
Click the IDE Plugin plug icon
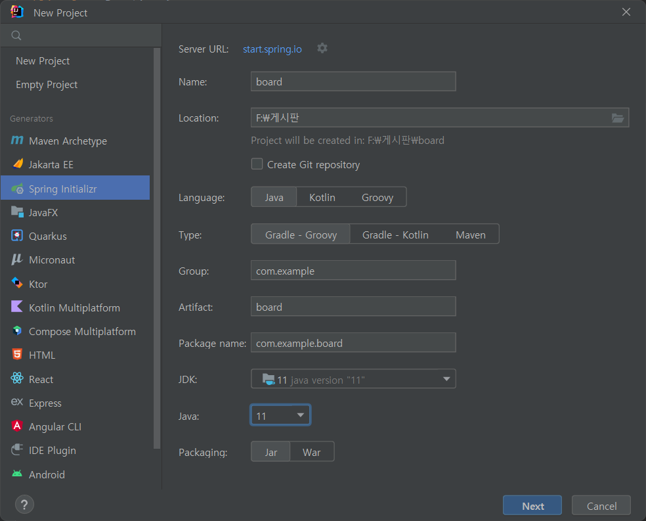[x=17, y=449]
